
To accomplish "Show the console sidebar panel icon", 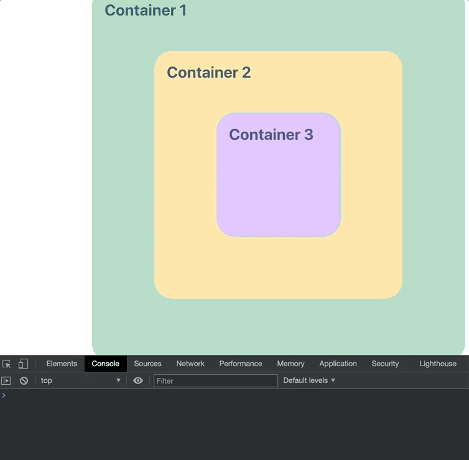I will [x=6, y=380].
